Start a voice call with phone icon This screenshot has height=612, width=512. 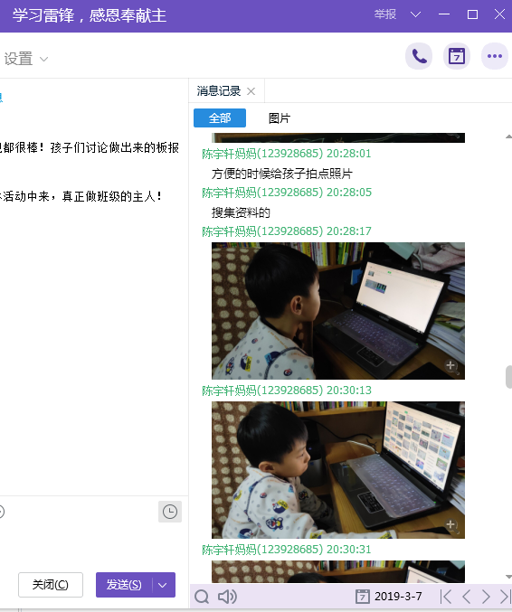tap(419, 56)
